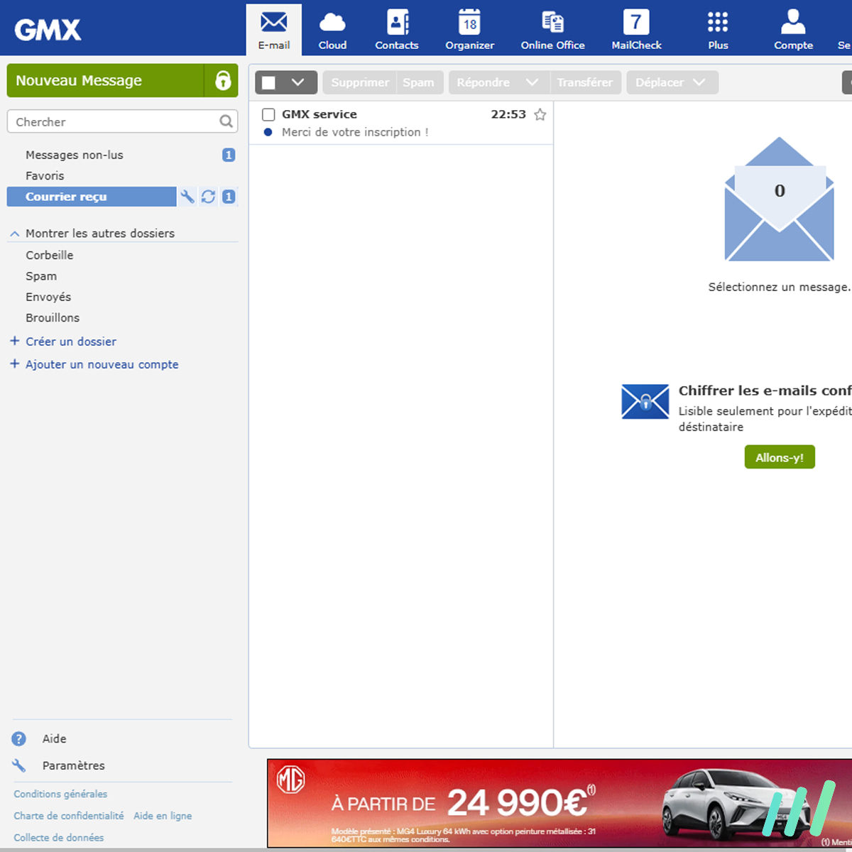Open the Spam folder in sidebar
This screenshot has width=852, height=852.
point(41,276)
